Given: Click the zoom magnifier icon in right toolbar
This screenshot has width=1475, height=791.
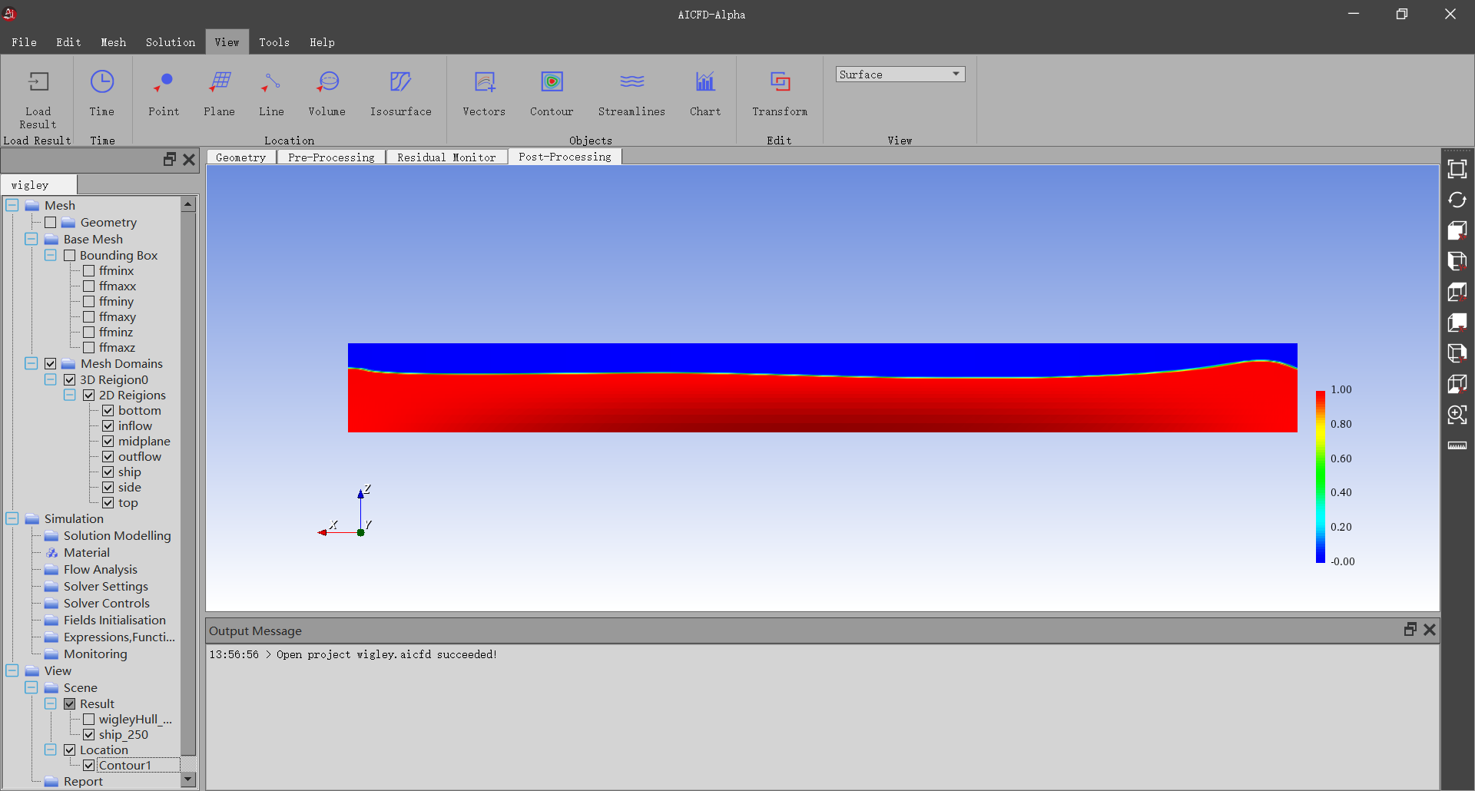Looking at the screenshot, I should [1457, 415].
